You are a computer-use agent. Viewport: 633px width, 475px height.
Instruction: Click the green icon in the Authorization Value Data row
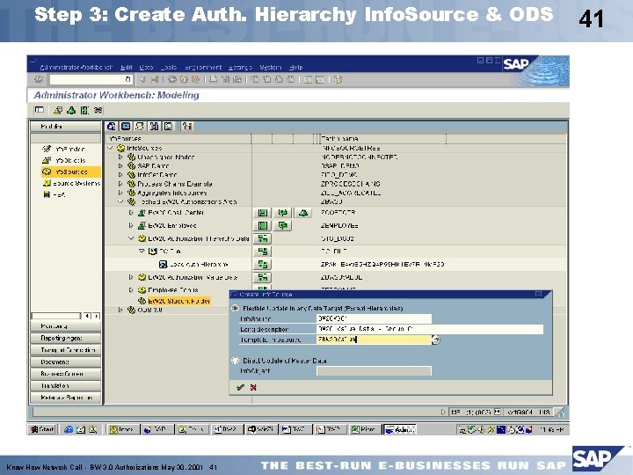[262, 277]
